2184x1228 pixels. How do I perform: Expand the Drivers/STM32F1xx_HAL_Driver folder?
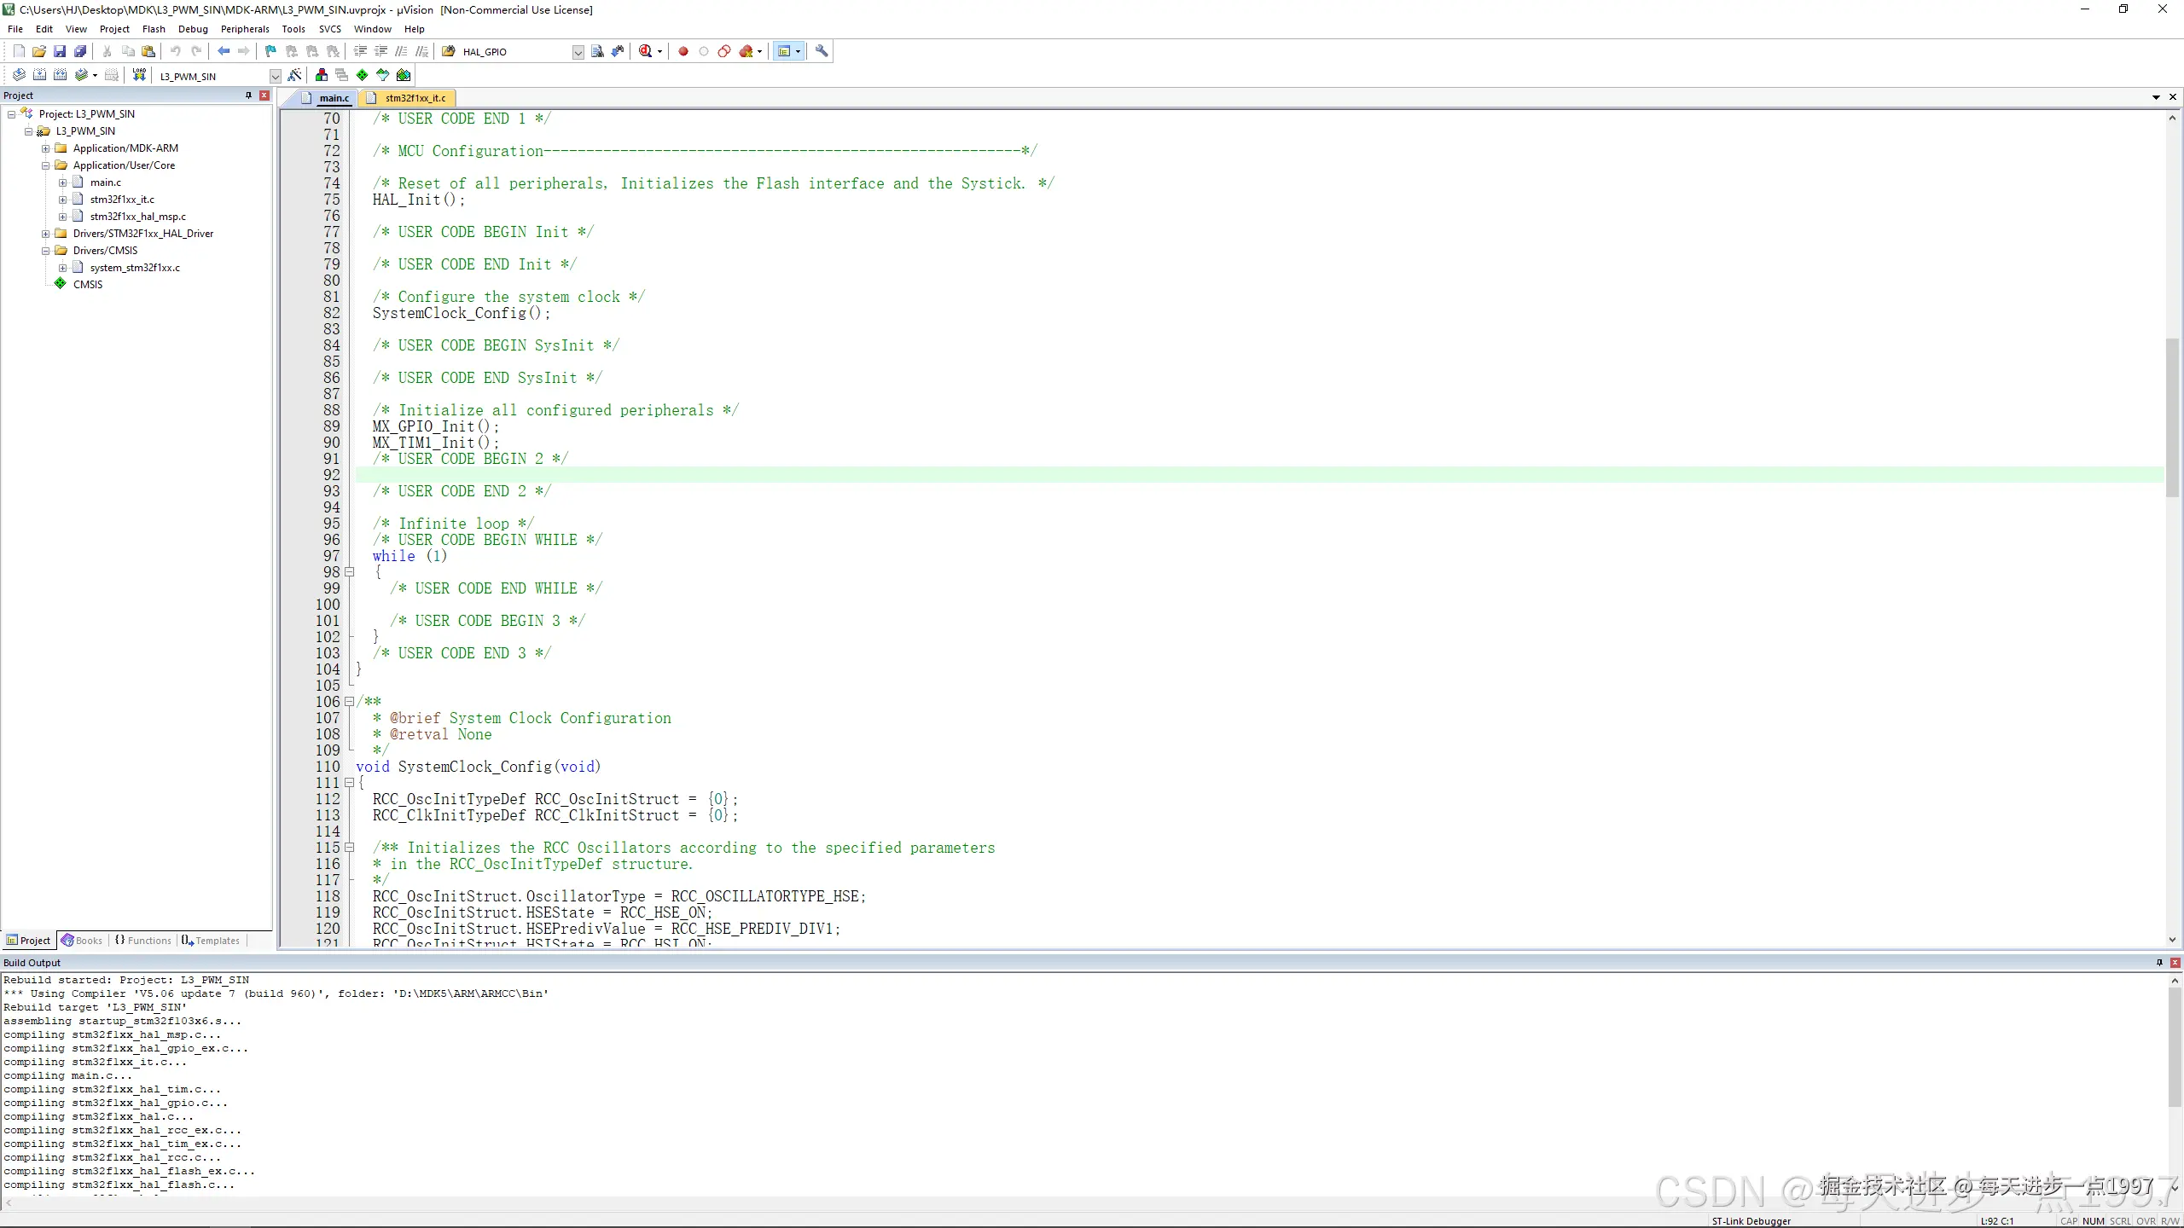click(x=46, y=234)
